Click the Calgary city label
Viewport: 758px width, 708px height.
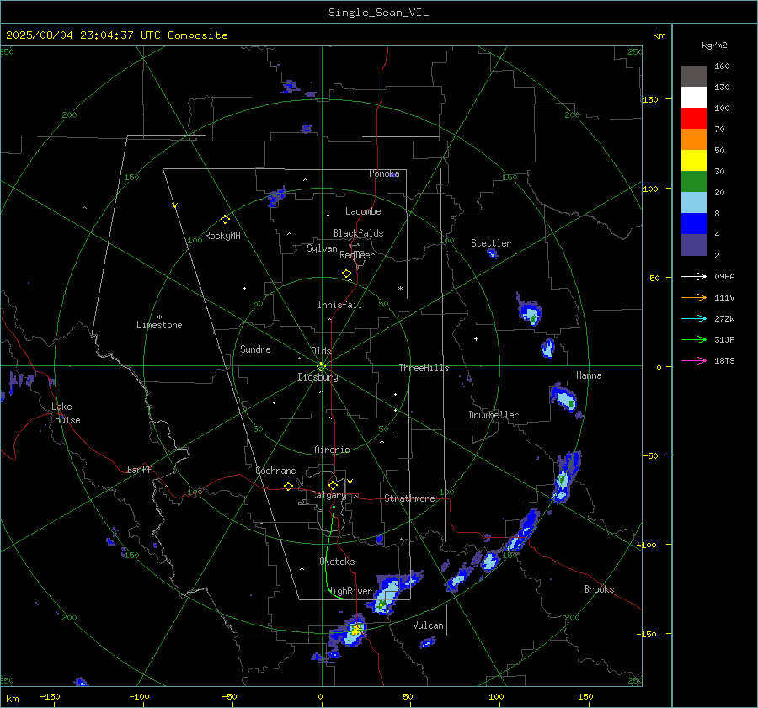(328, 495)
